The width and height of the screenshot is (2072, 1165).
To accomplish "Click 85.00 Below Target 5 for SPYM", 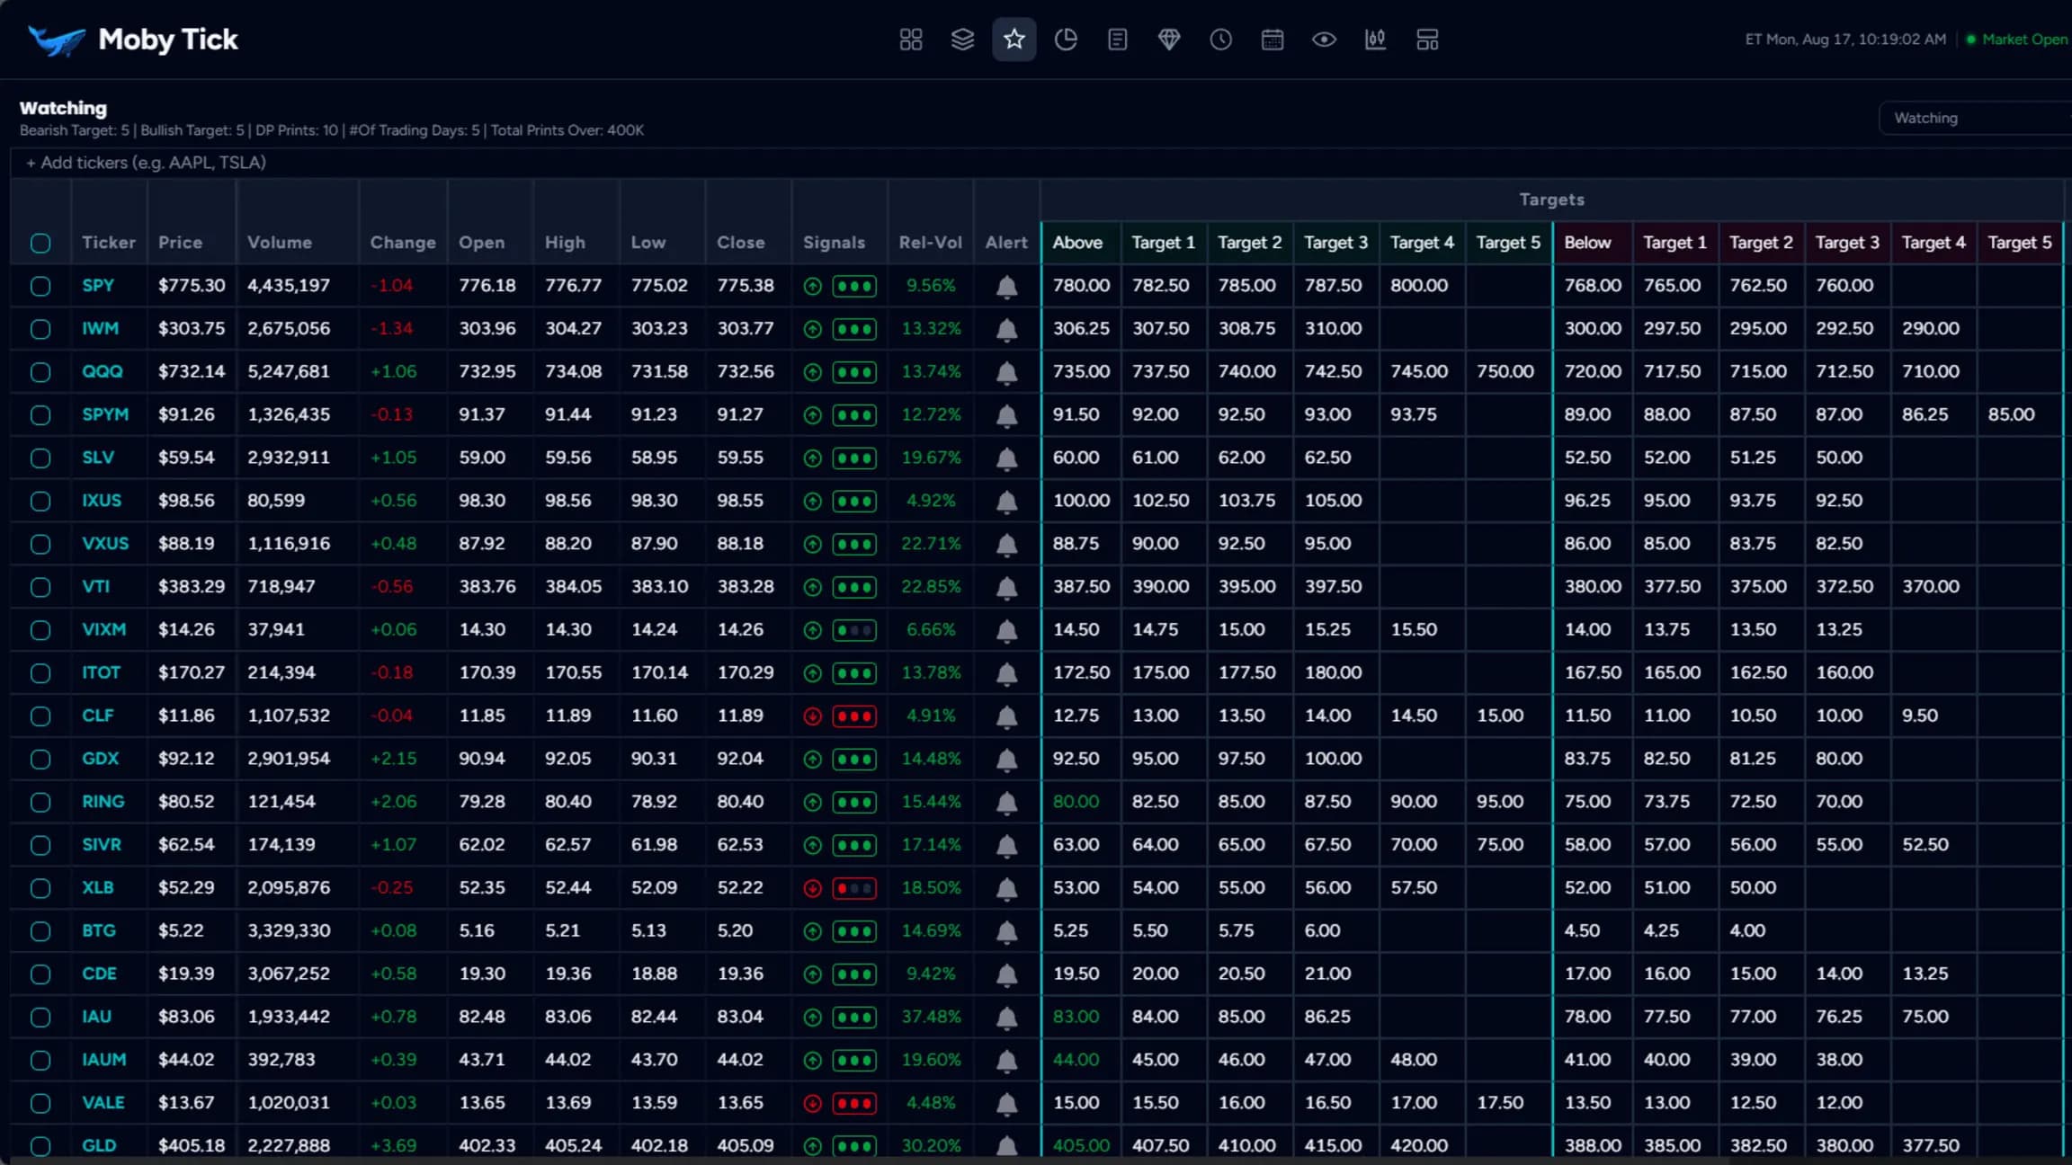I will pos(2011,415).
